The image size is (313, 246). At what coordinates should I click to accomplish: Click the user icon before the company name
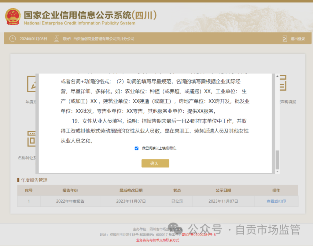pyautogui.click(x=56, y=39)
